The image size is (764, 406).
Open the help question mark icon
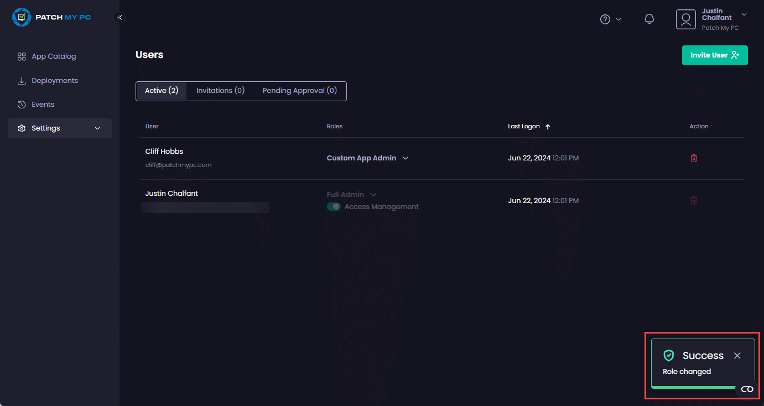coord(605,19)
